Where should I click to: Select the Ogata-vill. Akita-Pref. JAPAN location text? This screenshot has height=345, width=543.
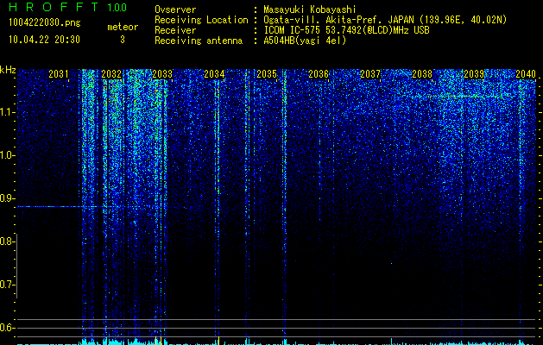[385, 20]
